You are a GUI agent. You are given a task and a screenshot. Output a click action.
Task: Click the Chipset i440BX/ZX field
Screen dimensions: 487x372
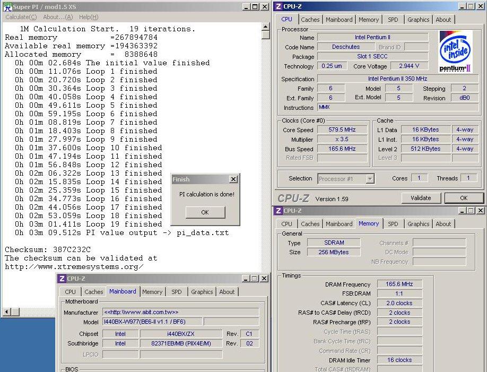[x=181, y=334]
